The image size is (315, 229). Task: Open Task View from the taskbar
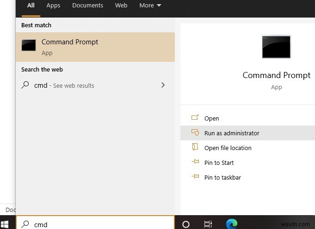point(208,224)
